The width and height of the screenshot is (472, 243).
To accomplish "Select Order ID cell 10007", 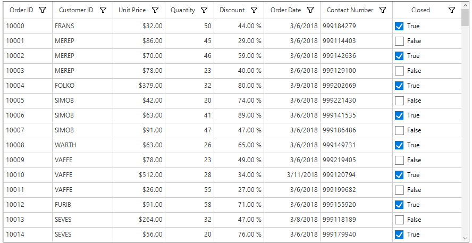I will coord(28,131).
